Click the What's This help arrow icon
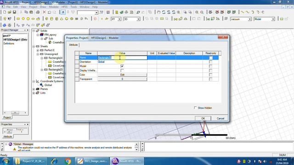 tap(9, 19)
